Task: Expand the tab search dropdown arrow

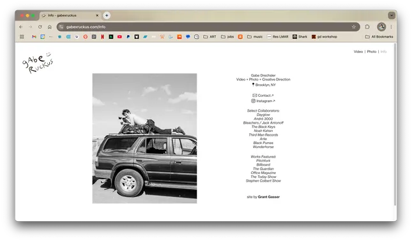Action: point(392,15)
